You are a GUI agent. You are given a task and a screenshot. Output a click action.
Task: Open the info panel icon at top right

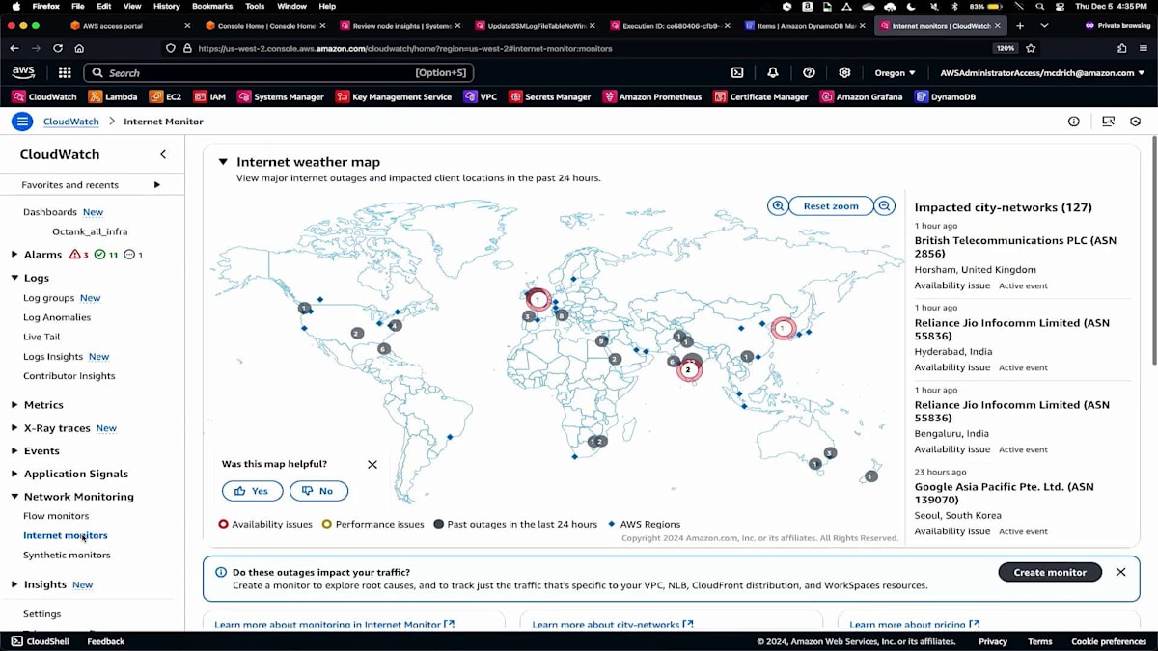(x=1073, y=122)
